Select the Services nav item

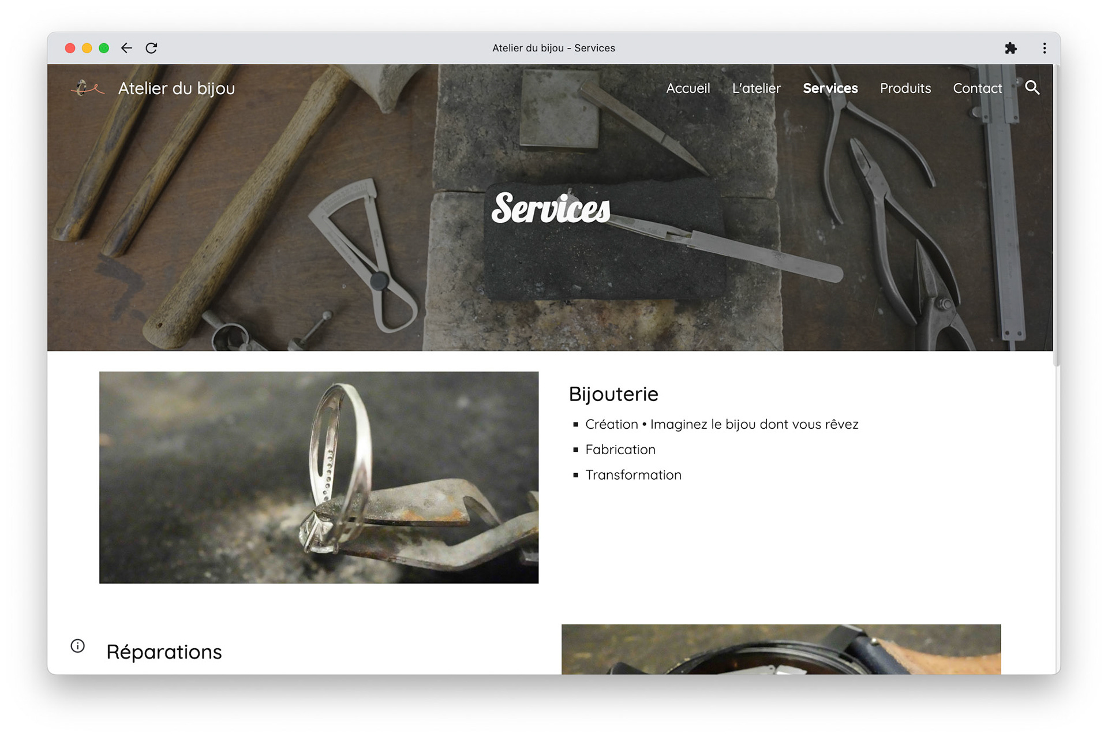click(x=830, y=88)
